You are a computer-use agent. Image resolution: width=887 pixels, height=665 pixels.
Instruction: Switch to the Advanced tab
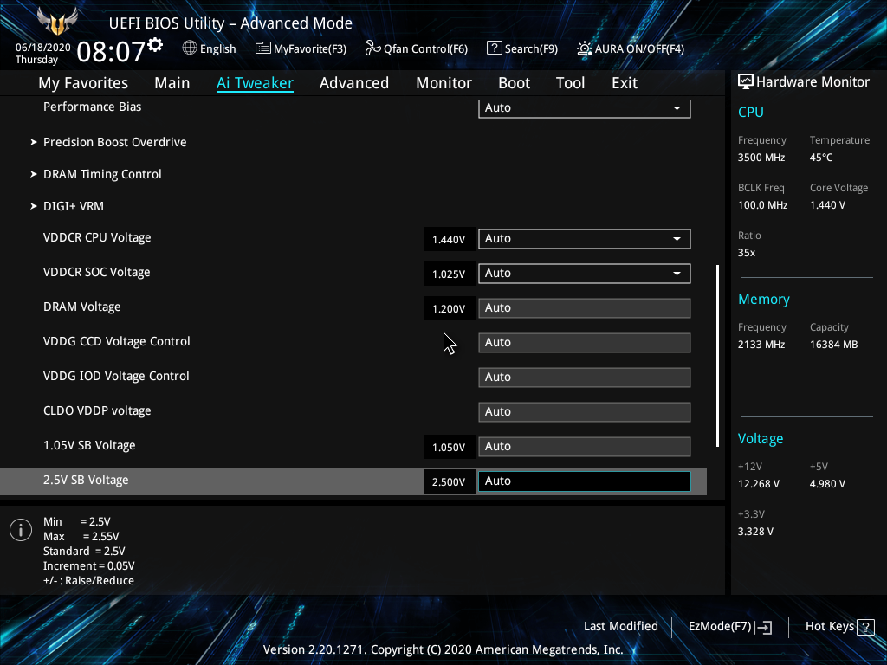(354, 82)
